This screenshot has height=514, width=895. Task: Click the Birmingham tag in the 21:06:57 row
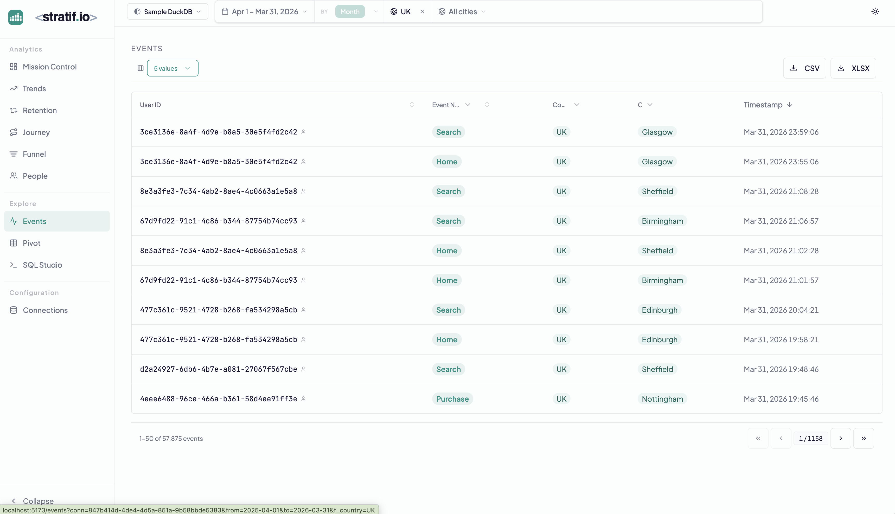pos(662,221)
